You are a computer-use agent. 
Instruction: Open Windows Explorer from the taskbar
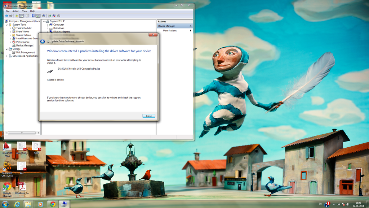(28, 204)
